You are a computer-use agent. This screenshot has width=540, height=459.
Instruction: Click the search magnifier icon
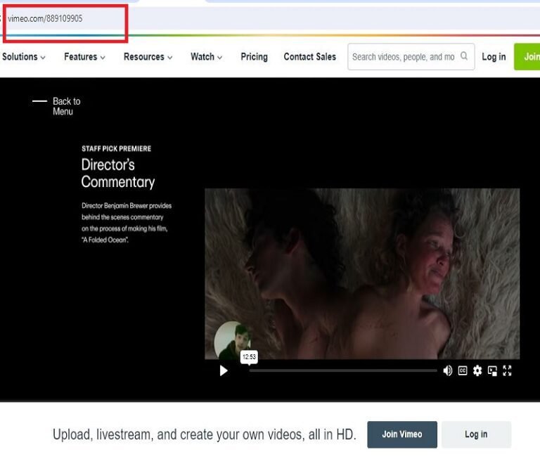(464, 56)
